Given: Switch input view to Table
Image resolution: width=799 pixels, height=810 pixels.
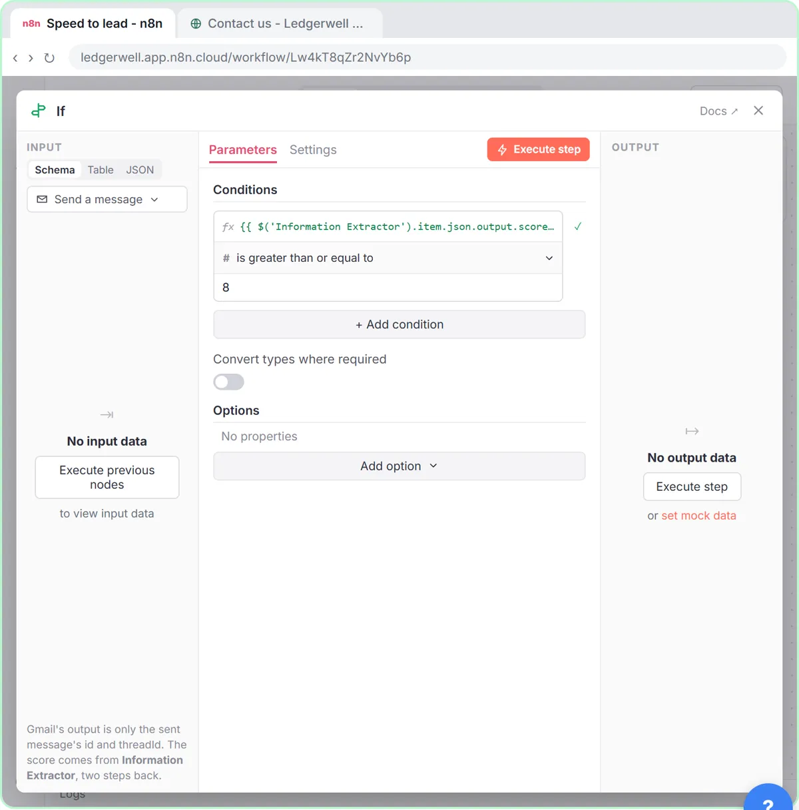Looking at the screenshot, I should point(101,170).
